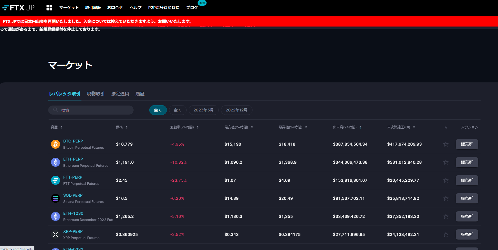Click the FTT token icon

pos(56,180)
